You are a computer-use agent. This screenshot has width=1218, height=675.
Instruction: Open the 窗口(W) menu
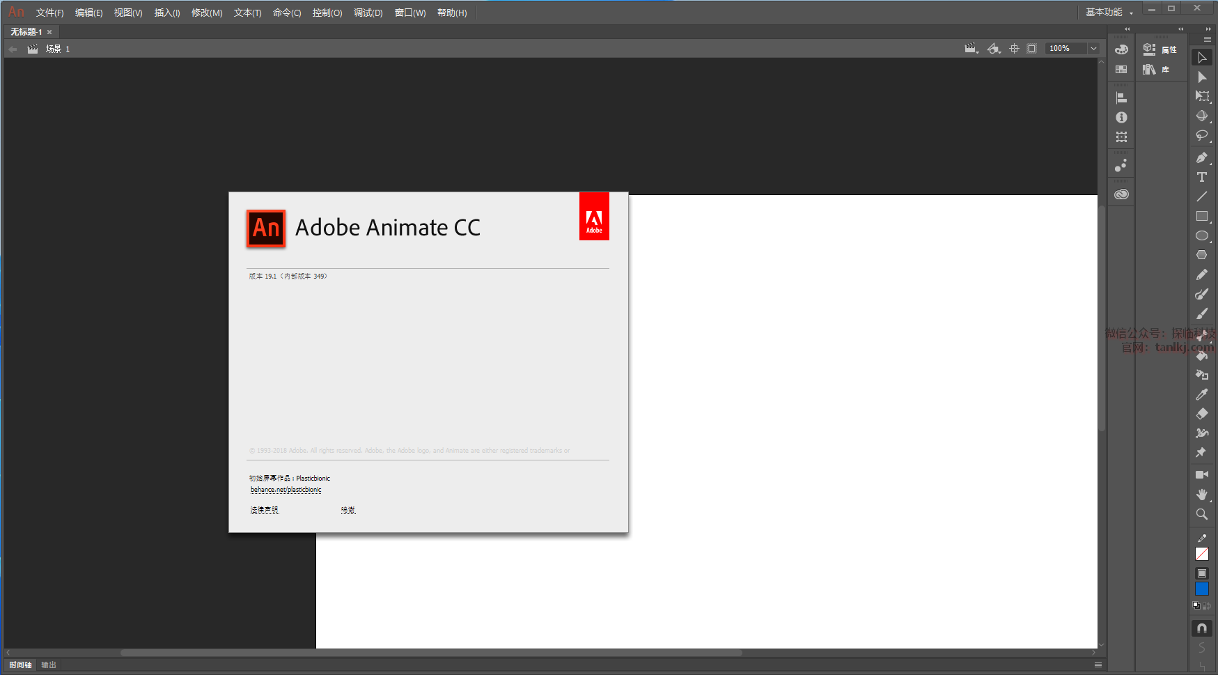pos(410,13)
